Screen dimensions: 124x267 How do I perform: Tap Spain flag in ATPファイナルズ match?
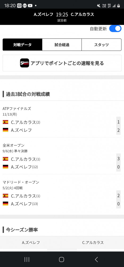(x=5, y=122)
